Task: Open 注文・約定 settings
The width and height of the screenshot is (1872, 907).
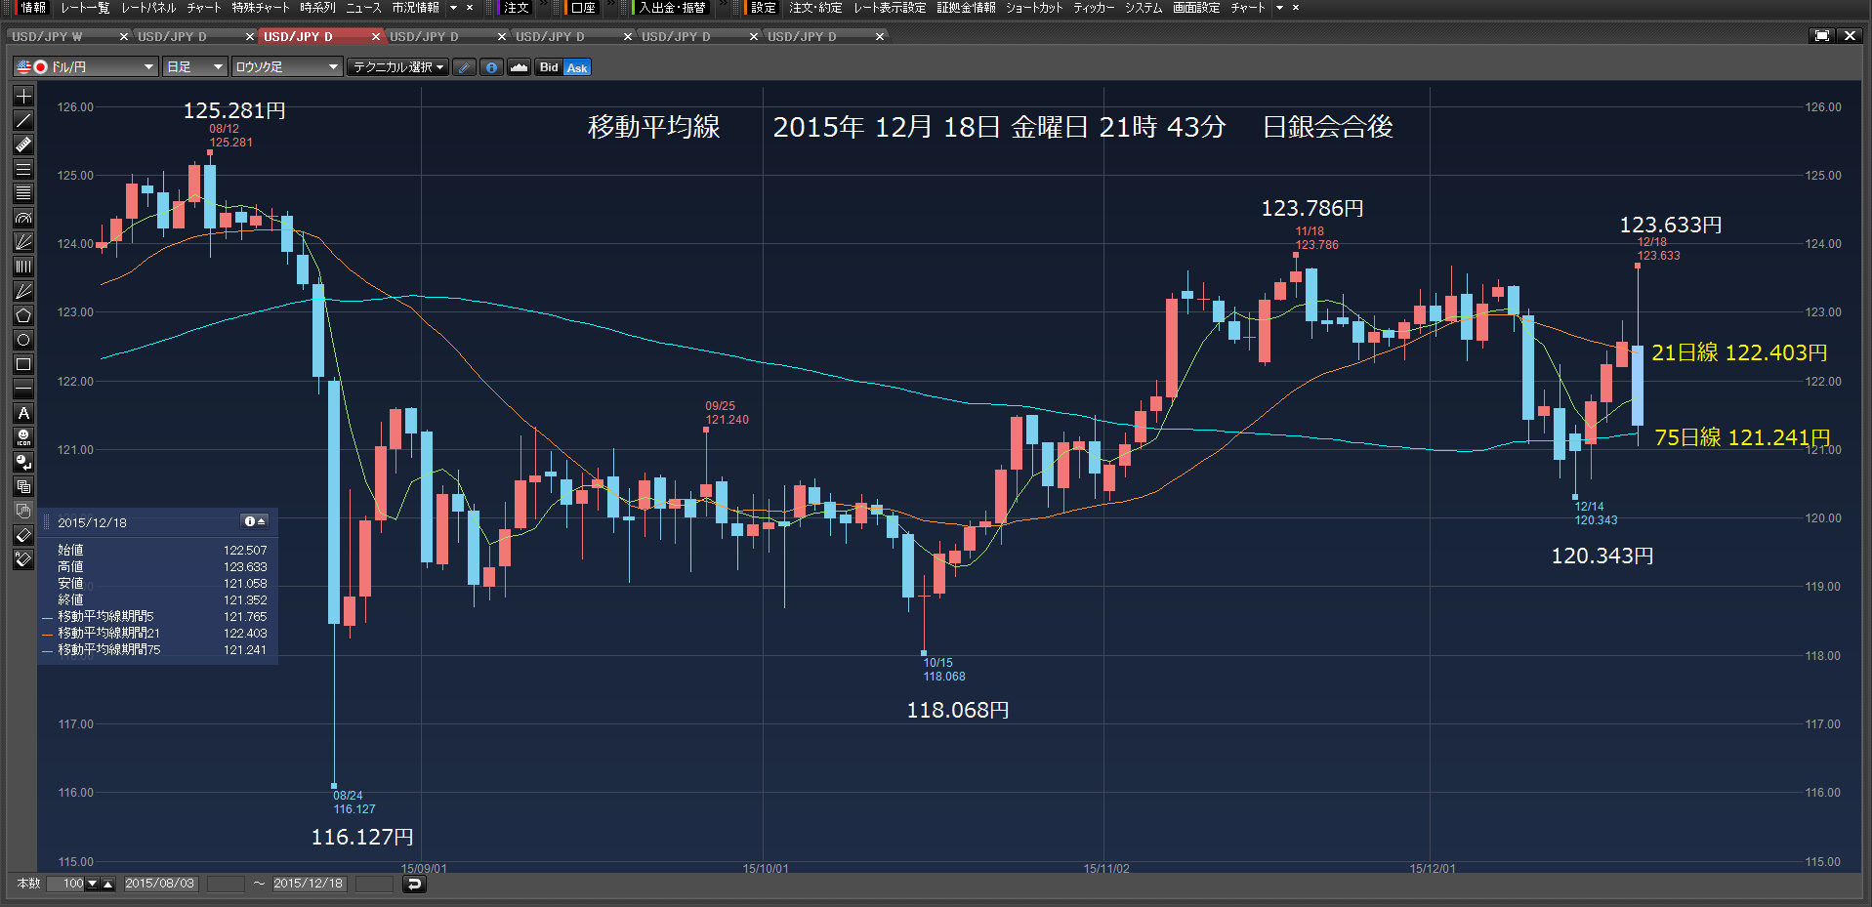Action: point(815,8)
